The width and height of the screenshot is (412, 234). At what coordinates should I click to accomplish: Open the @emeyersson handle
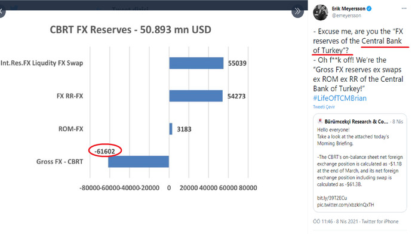click(346, 16)
